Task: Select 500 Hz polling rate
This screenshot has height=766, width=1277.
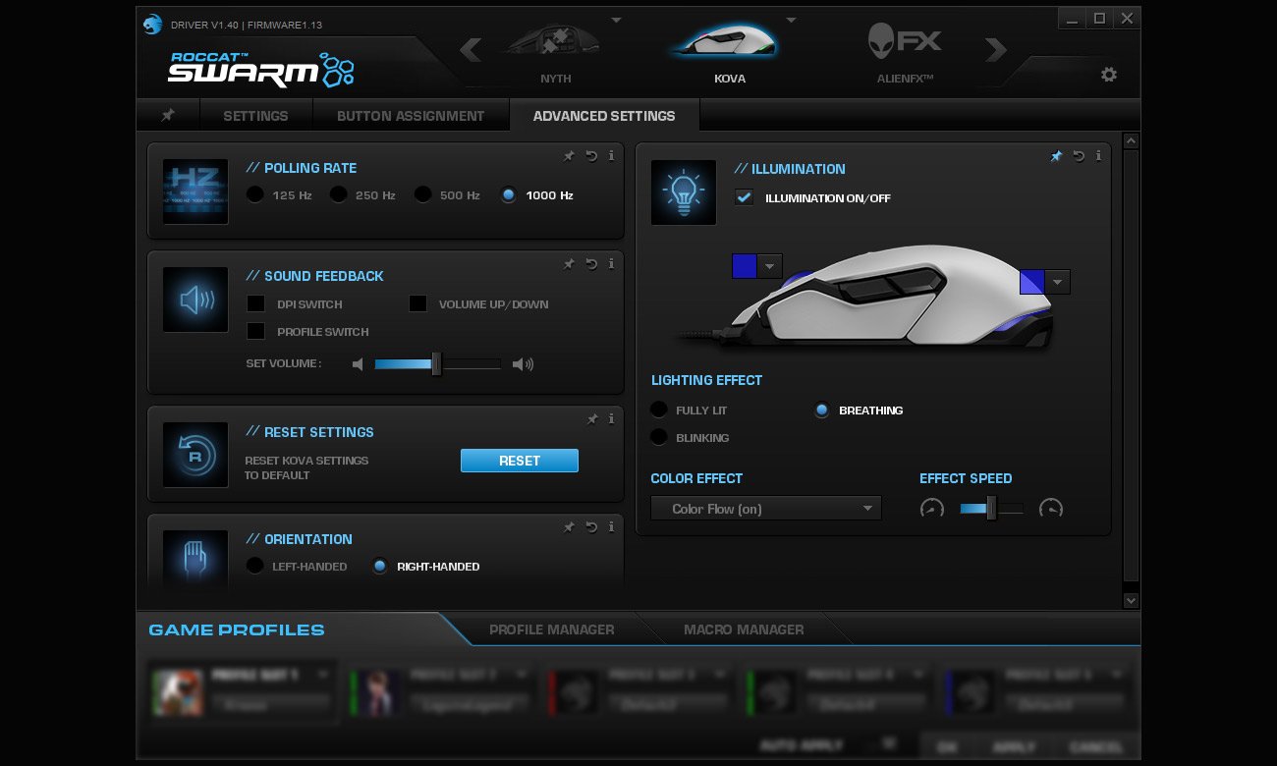Action: click(423, 194)
